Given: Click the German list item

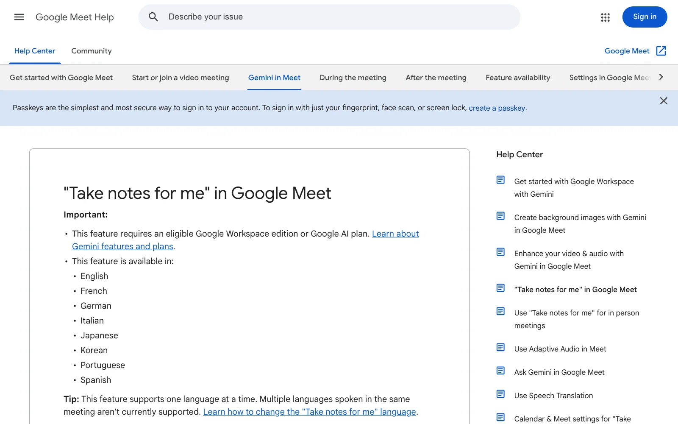Looking at the screenshot, I should coord(96,306).
